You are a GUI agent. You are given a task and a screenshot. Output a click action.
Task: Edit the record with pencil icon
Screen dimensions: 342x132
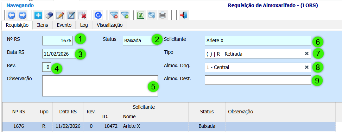(60, 15)
